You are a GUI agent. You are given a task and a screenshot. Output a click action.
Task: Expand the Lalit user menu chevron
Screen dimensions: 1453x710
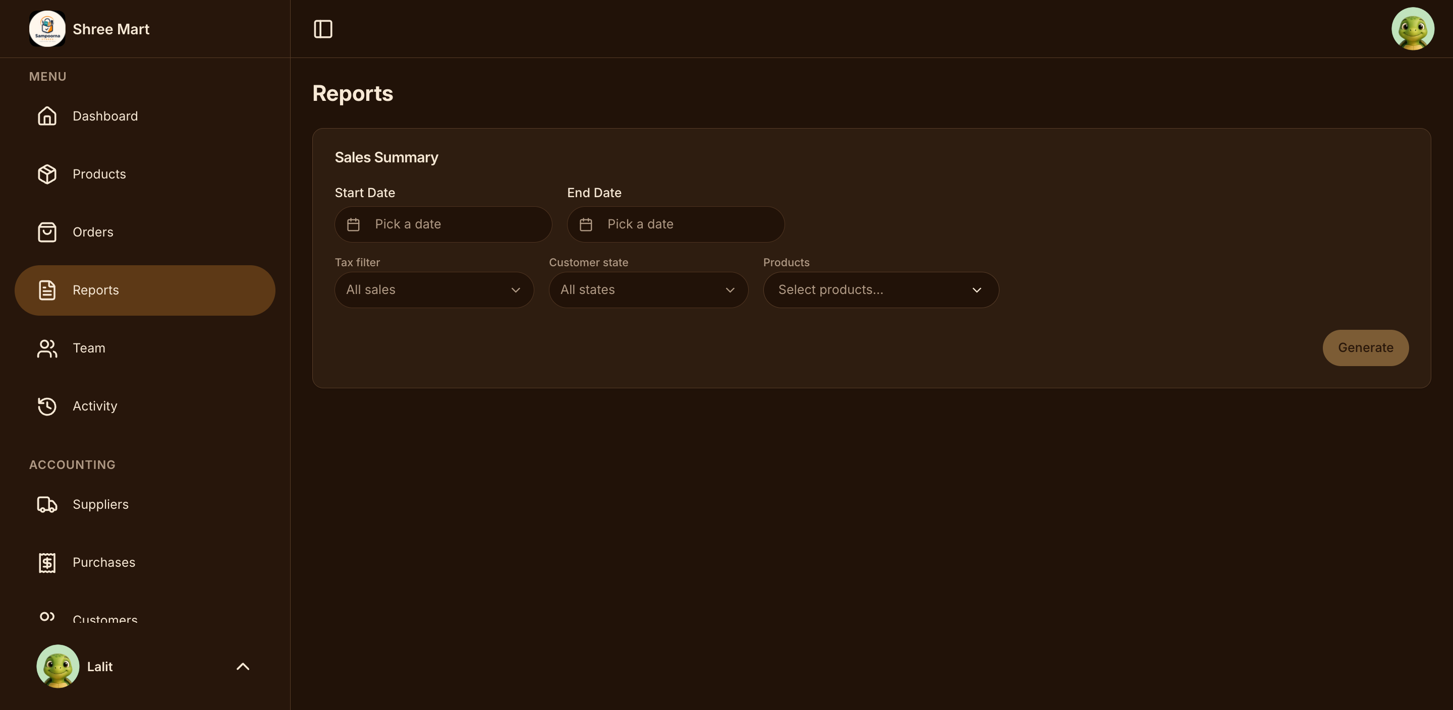click(243, 666)
